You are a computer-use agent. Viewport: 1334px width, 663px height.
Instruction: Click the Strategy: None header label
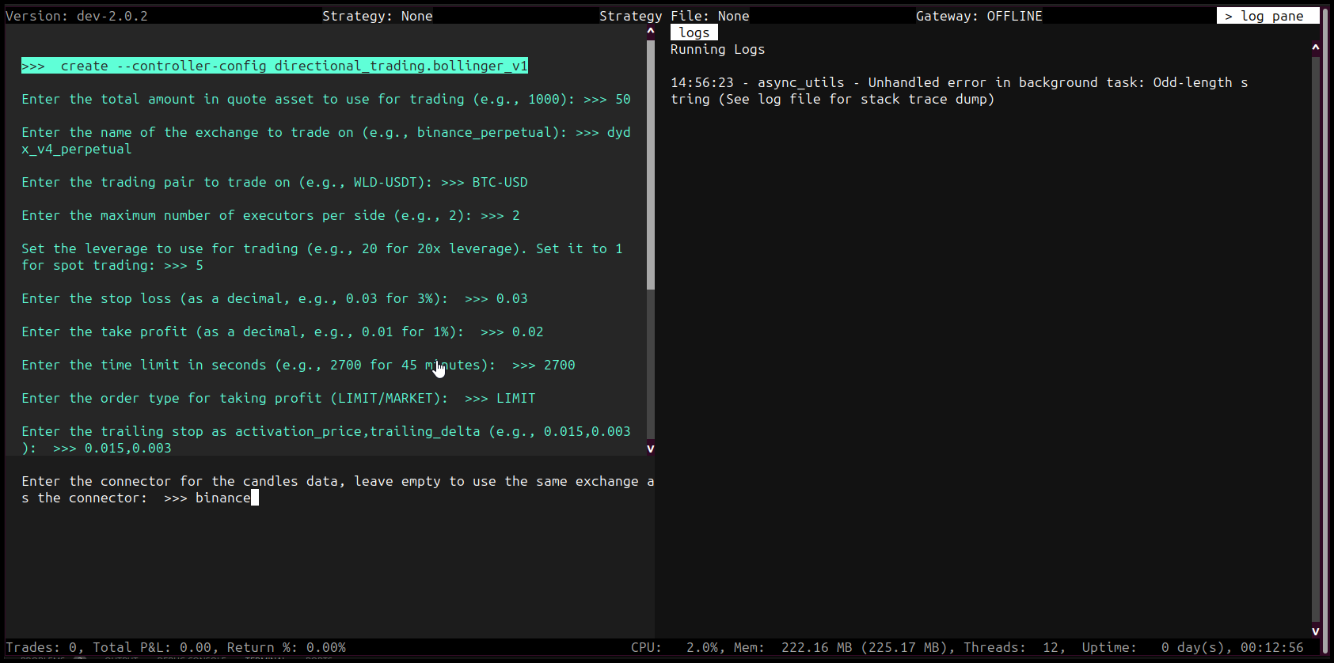click(x=377, y=16)
